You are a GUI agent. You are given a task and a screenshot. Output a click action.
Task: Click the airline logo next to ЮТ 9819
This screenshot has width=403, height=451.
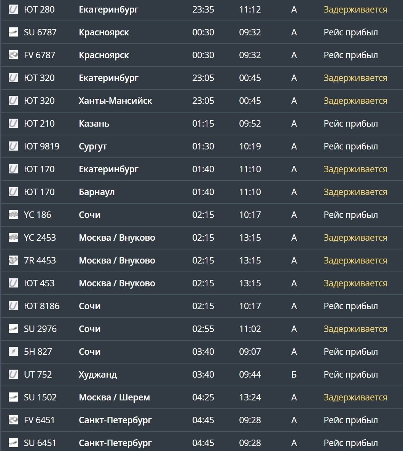click(x=13, y=146)
